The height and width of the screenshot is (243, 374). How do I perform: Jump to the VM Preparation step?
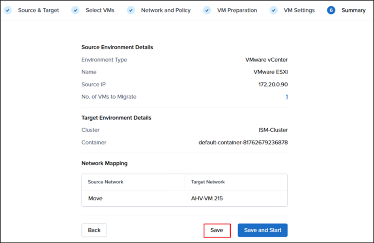[x=237, y=10]
